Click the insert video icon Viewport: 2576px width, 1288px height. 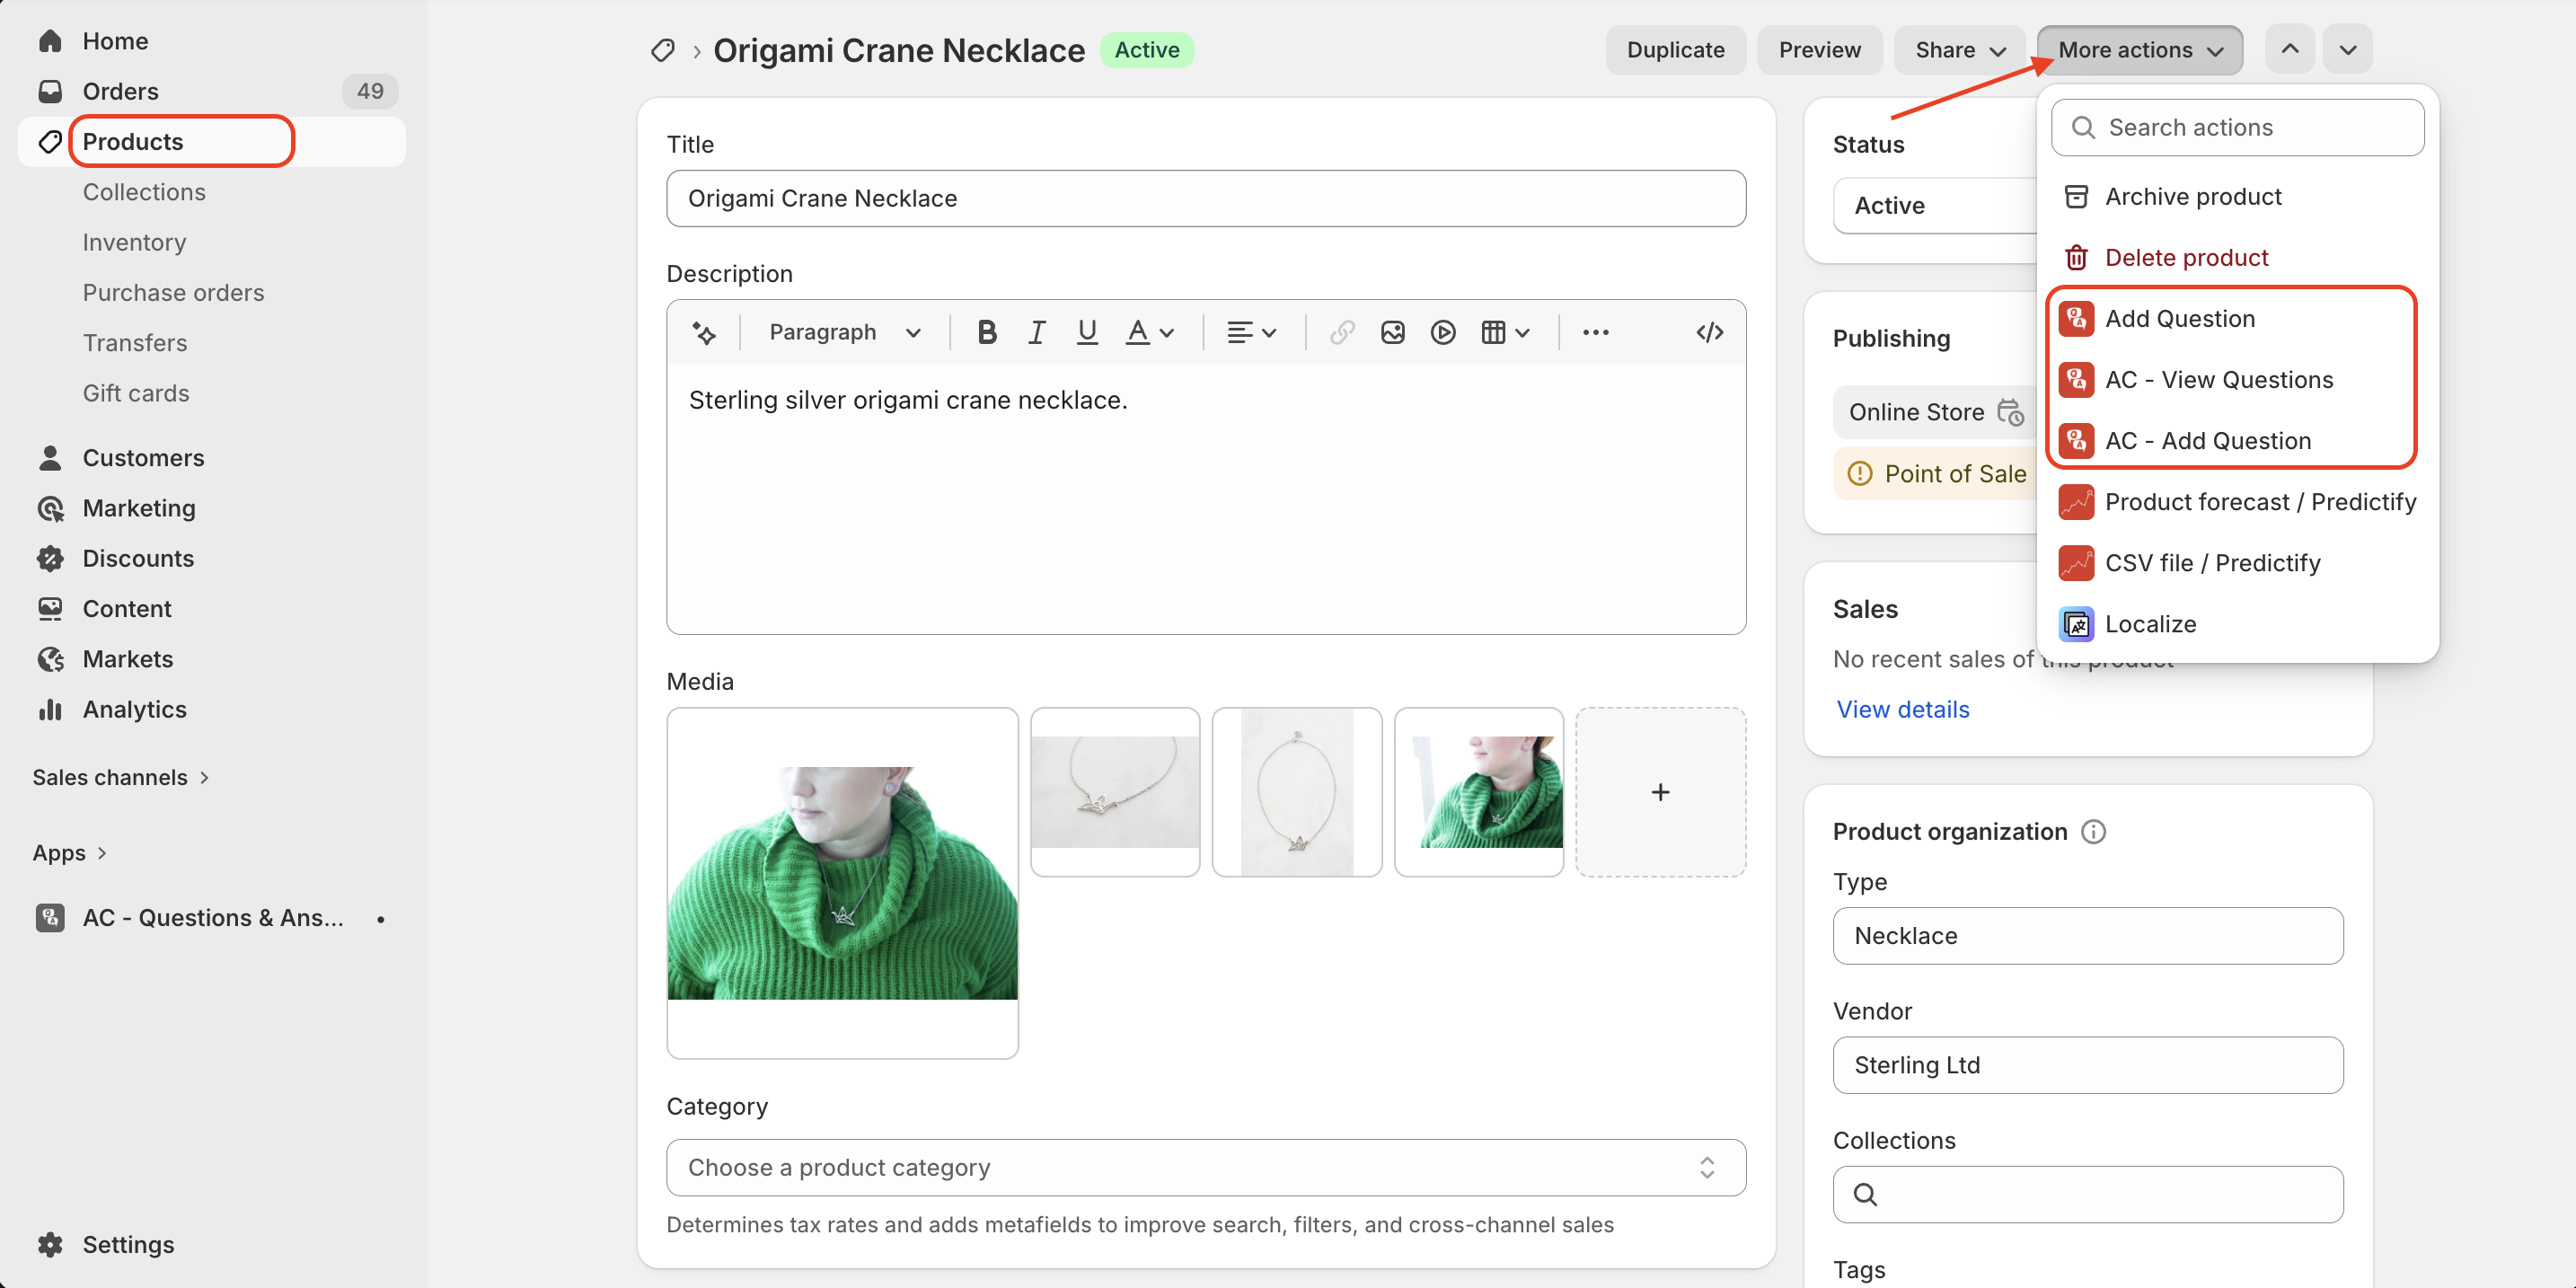(1442, 332)
